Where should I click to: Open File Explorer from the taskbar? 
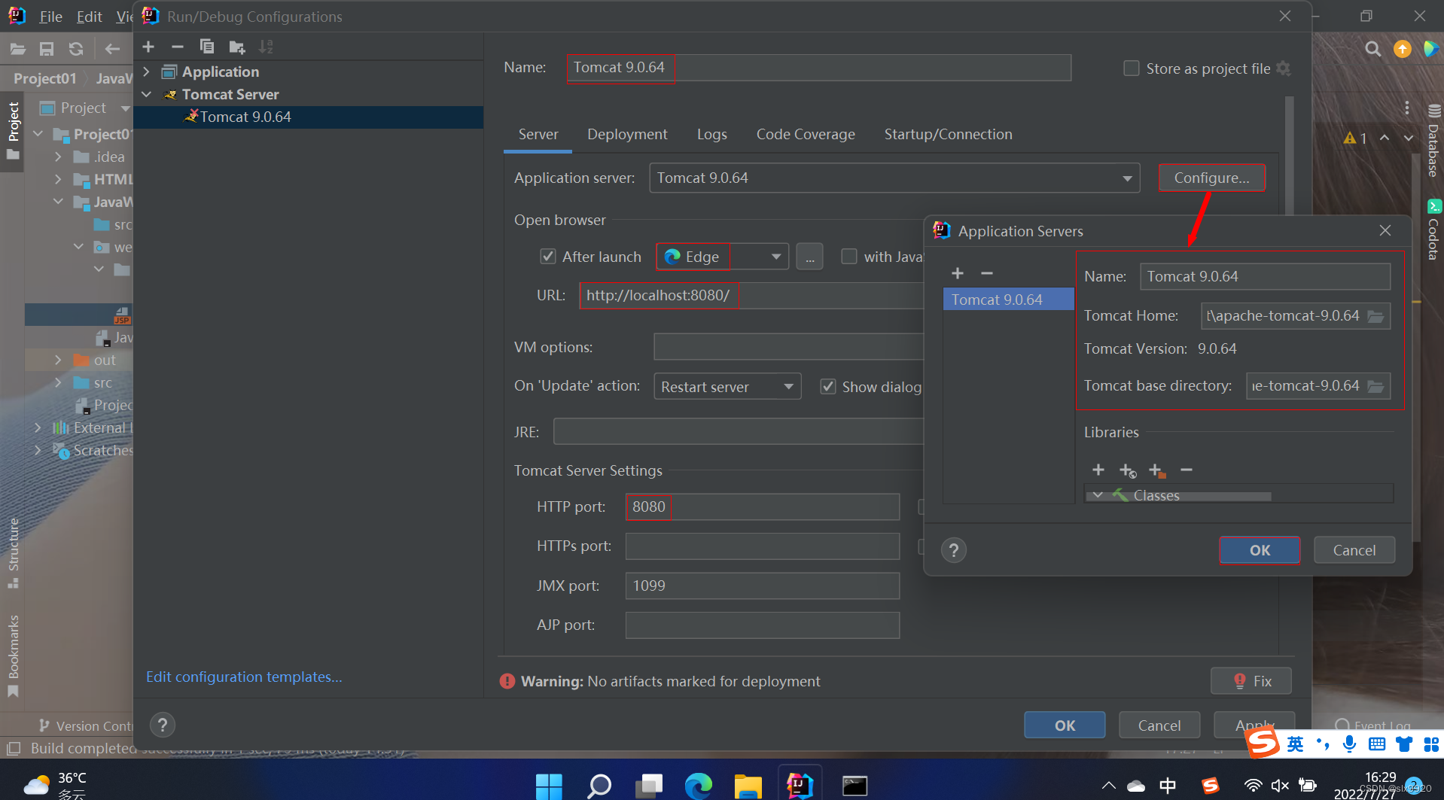(748, 786)
